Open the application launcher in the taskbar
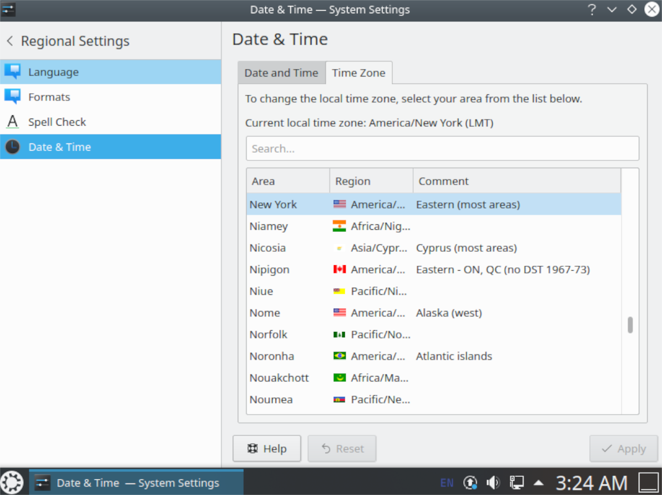The width and height of the screenshot is (662, 495). (12, 482)
